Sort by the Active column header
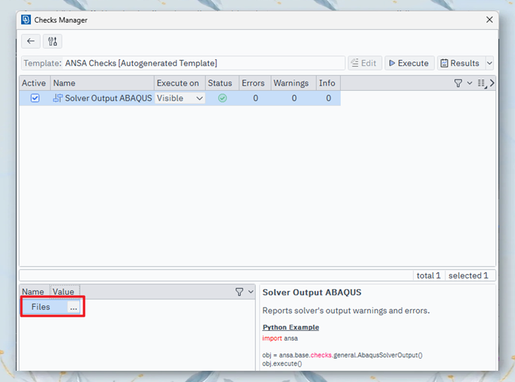Image resolution: width=515 pixels, height=382 pixels. 35,83
